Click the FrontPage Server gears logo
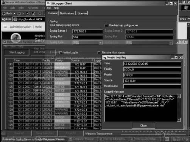Image resolution: width=190 pixels, height=142 pixels. (x=16, y=37)
